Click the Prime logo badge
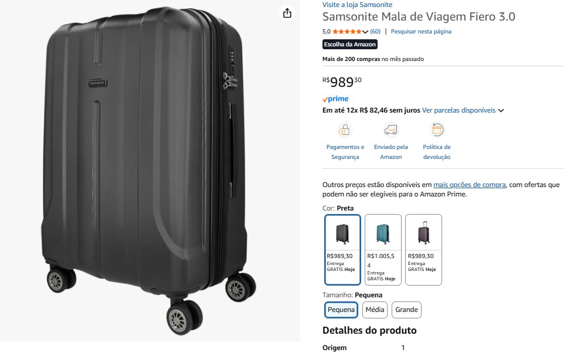 335,99
